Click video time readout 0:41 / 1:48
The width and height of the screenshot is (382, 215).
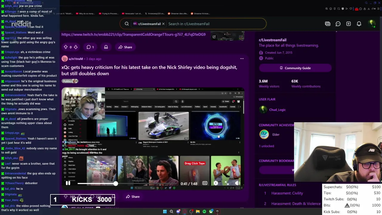click(189, 184)
